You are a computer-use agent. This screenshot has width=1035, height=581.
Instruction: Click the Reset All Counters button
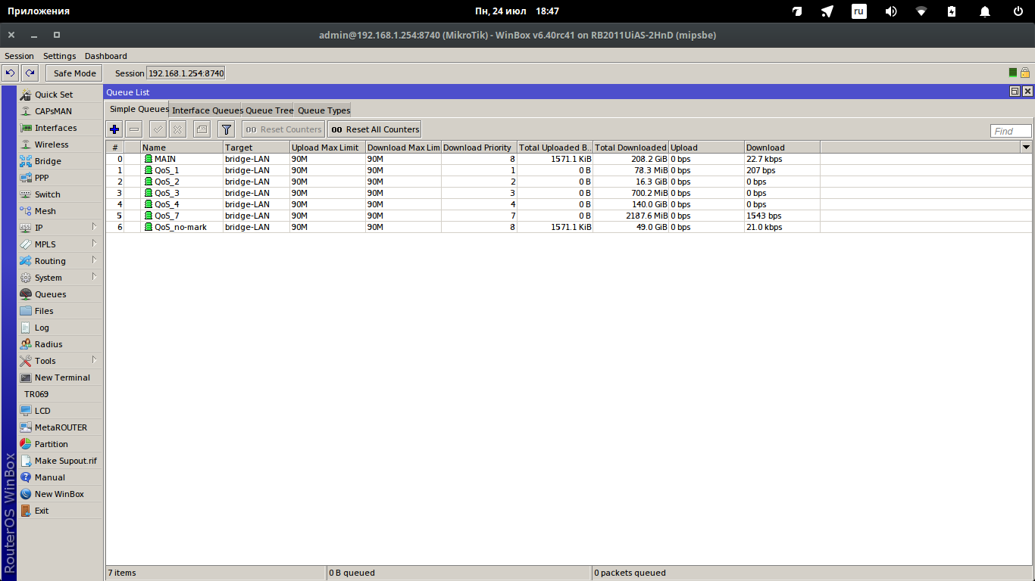374,129
